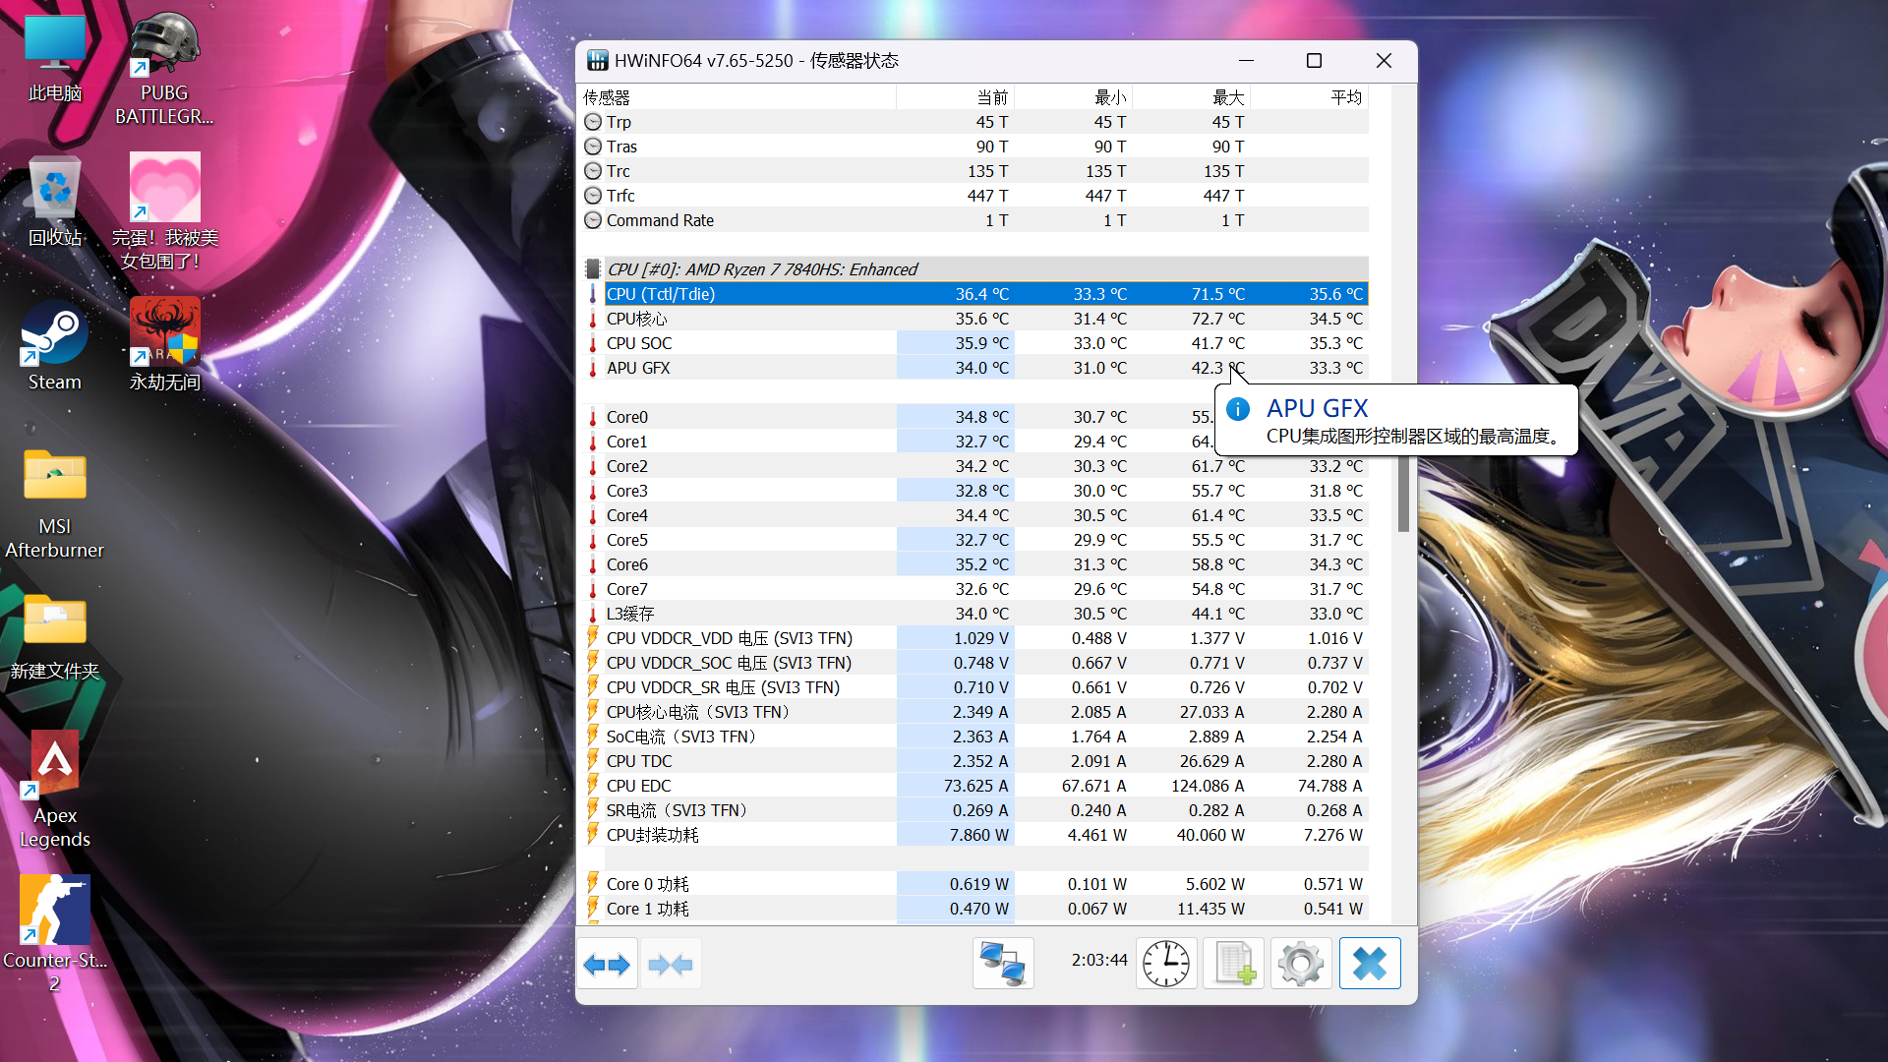The width and height of the screenshot is (1888, 1062).
Task: Select the 回收站 recycle bin icon
Action: point(55,202)
